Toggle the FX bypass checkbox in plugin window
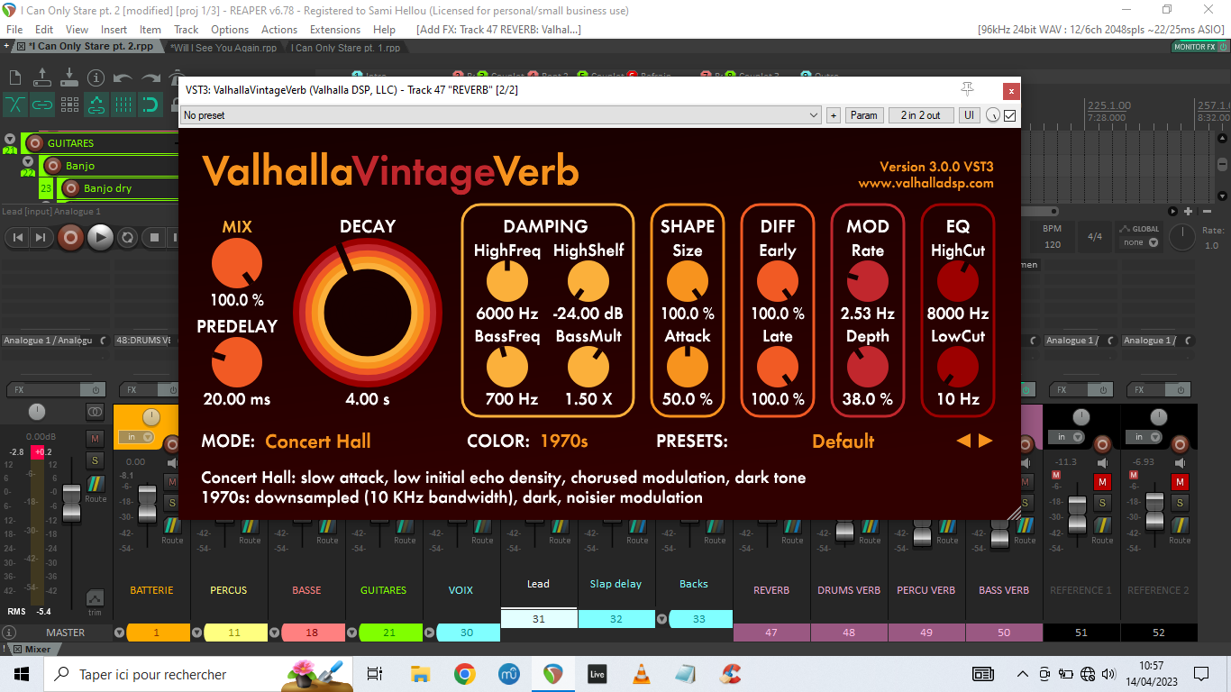Screen dimensions: 1231x692 tap(1009, 115)
